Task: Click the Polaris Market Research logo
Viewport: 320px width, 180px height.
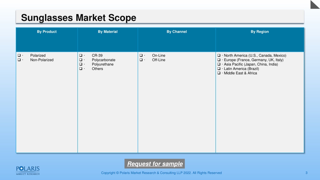Action: click(28, 171)
